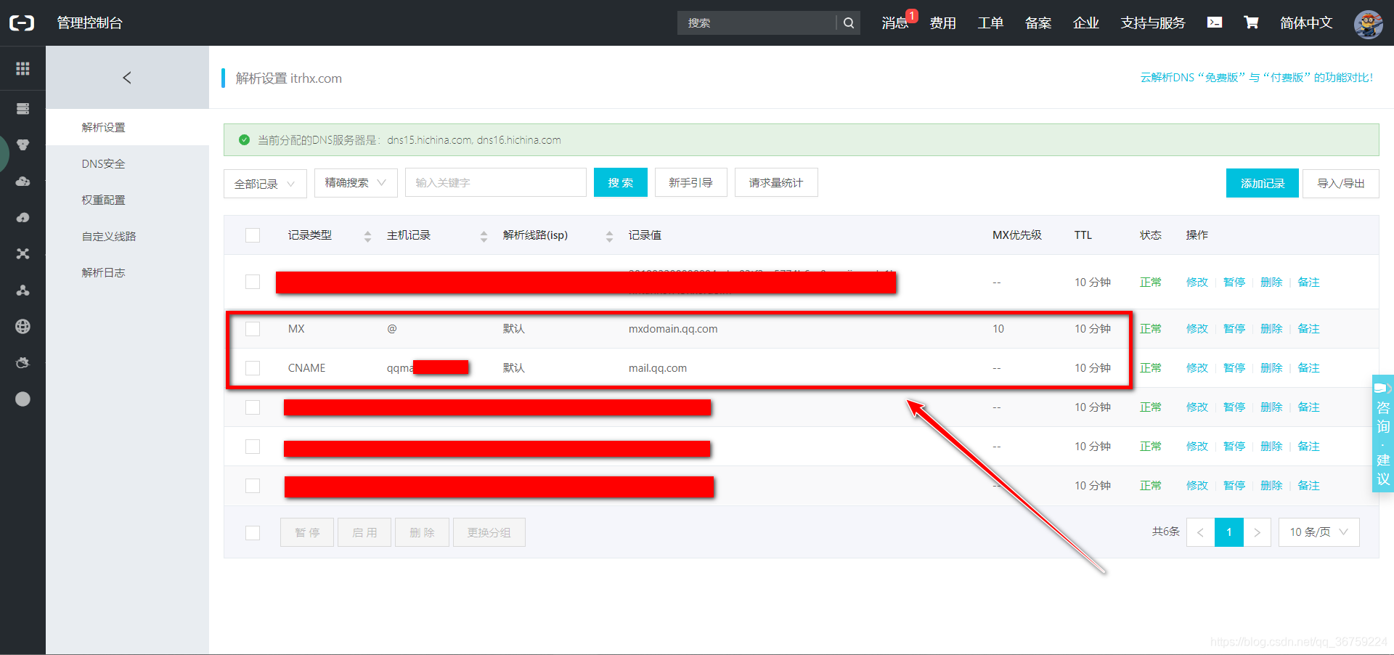
Task: Open 解析日志 from the left menu
Action: tap(103, 272)
